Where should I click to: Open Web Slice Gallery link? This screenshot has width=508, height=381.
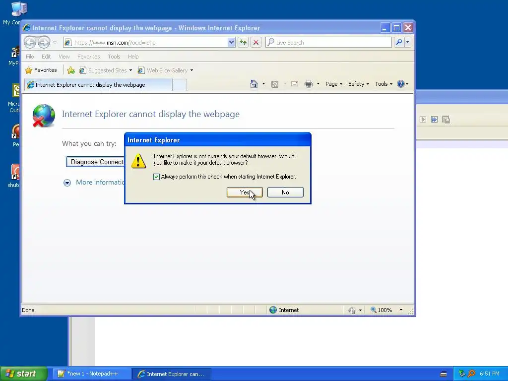[x=165, y=70]
